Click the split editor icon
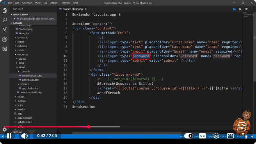The width and height of the screenshot is (256, 144). pyautogui.click(x=246, y=9)
